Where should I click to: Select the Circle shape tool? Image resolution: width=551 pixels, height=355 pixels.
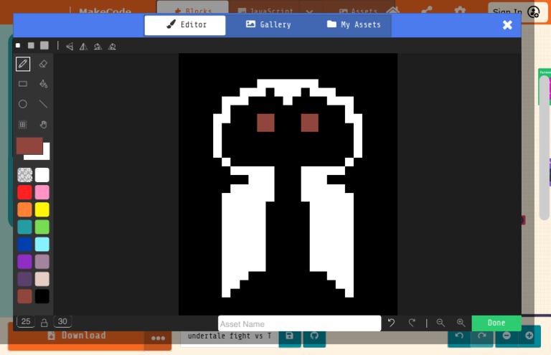(23, 104)
